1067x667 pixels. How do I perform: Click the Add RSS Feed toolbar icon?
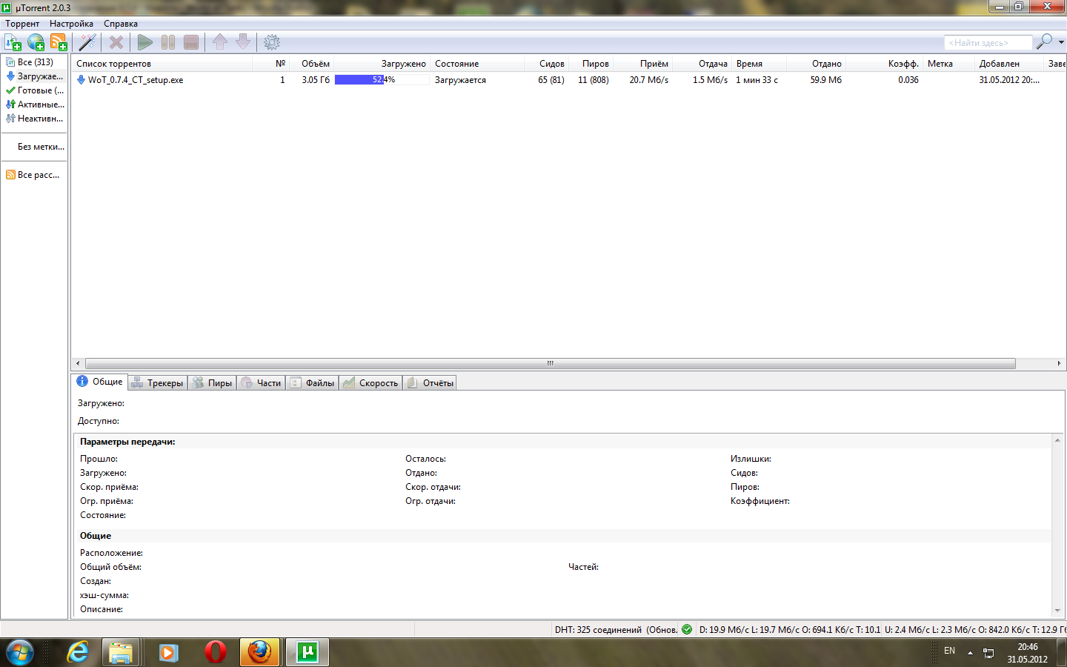click(x=59, y=42)
